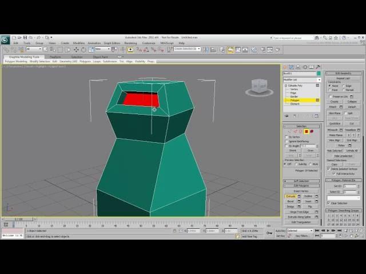The image size is (366, 274).
Task: Open the Modifiers menu
Action: tap(79, 43)
